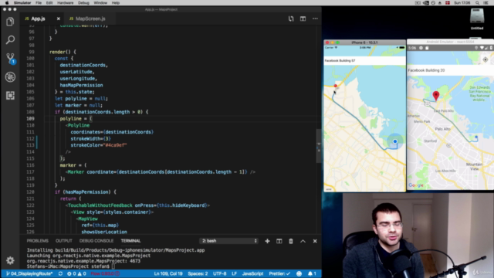This screenshot has height=278, width=494.
Task: Click the UTF-8 encoding indicator
Action: 219,273
